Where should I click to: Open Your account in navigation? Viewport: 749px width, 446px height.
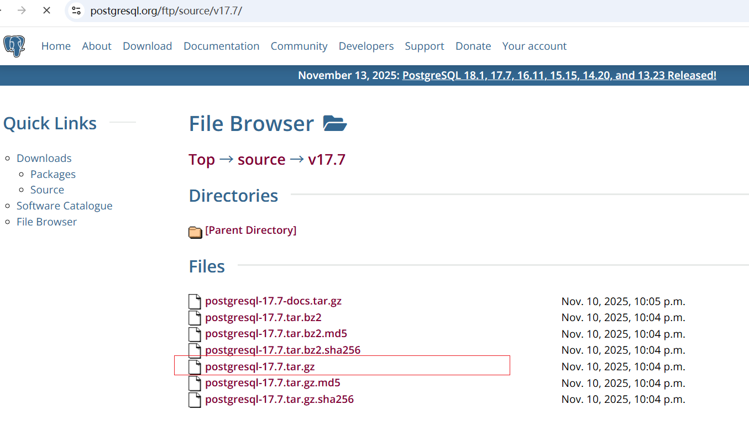[535, 46]
